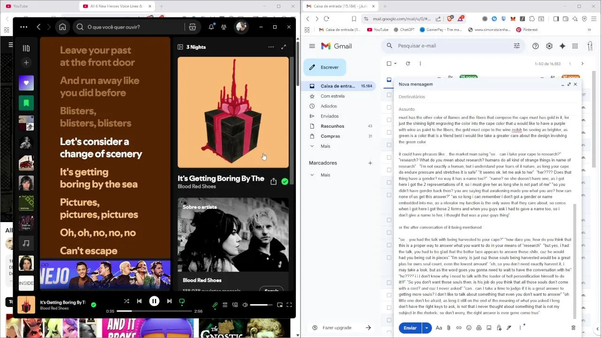Open the select-all dropdown arrow in Gmail
Image resolution: width=601 pixels, height=338 pixels.
395,63
